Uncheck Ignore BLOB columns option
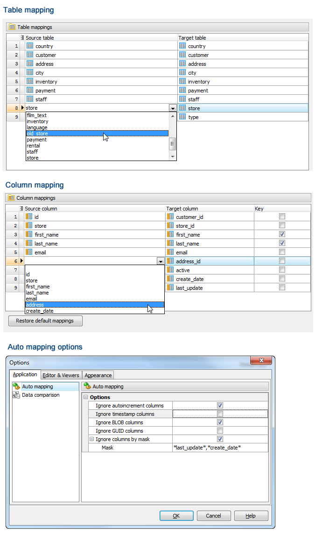 point(220,422)
